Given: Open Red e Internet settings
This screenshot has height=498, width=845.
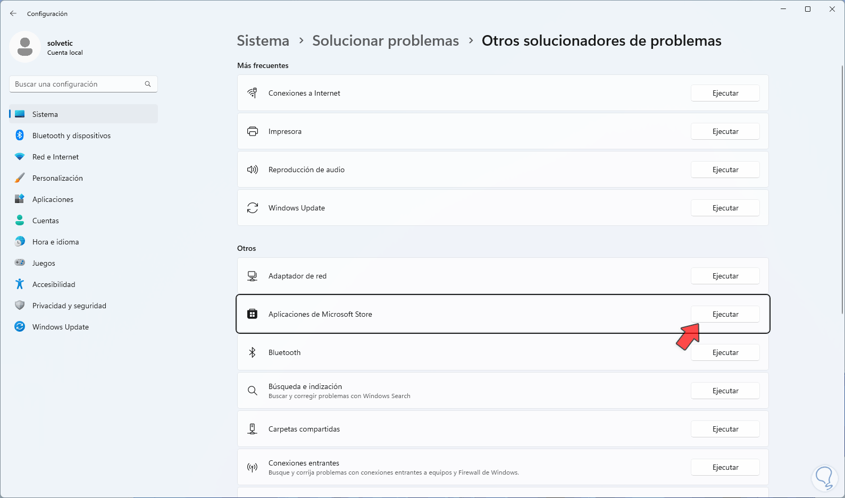Looking at the screenshot, I should click(55, 157).
